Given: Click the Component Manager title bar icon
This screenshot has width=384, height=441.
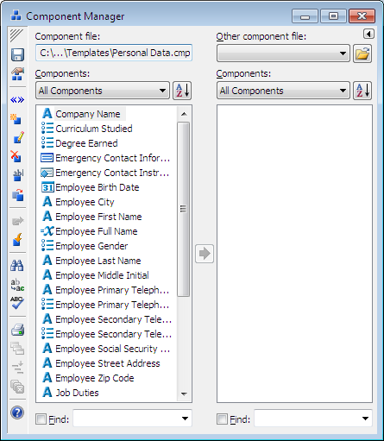Looking at the screenshot, I should coord(16,16).
